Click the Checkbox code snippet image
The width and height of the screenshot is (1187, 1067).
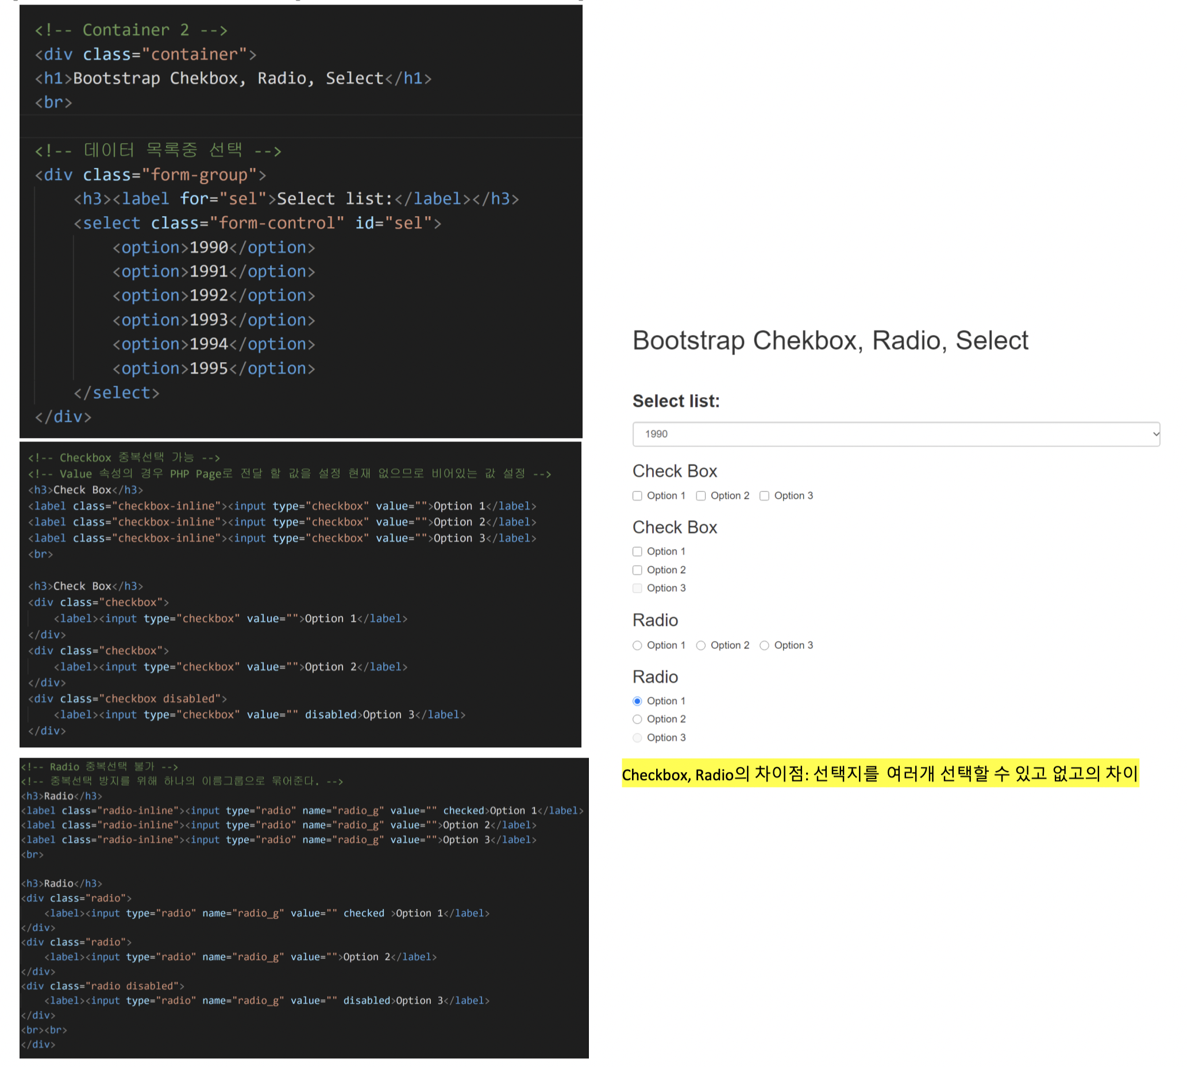(300, 594)
